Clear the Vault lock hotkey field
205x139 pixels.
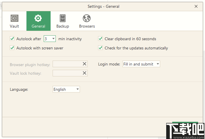click(85, 73)
